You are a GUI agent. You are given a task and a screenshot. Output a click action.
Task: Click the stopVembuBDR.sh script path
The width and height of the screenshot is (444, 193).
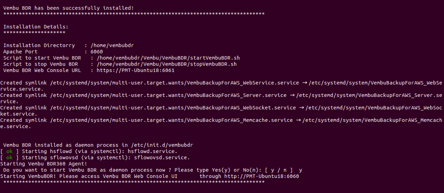167,64
